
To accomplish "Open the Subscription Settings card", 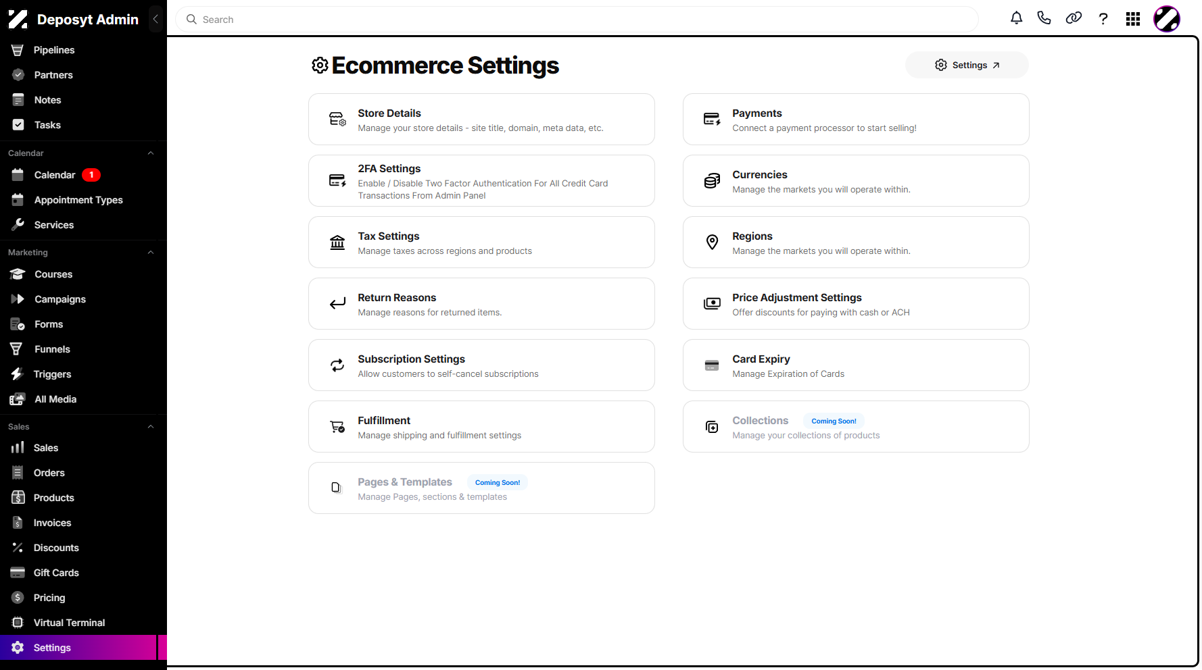I will click(481, 365).
